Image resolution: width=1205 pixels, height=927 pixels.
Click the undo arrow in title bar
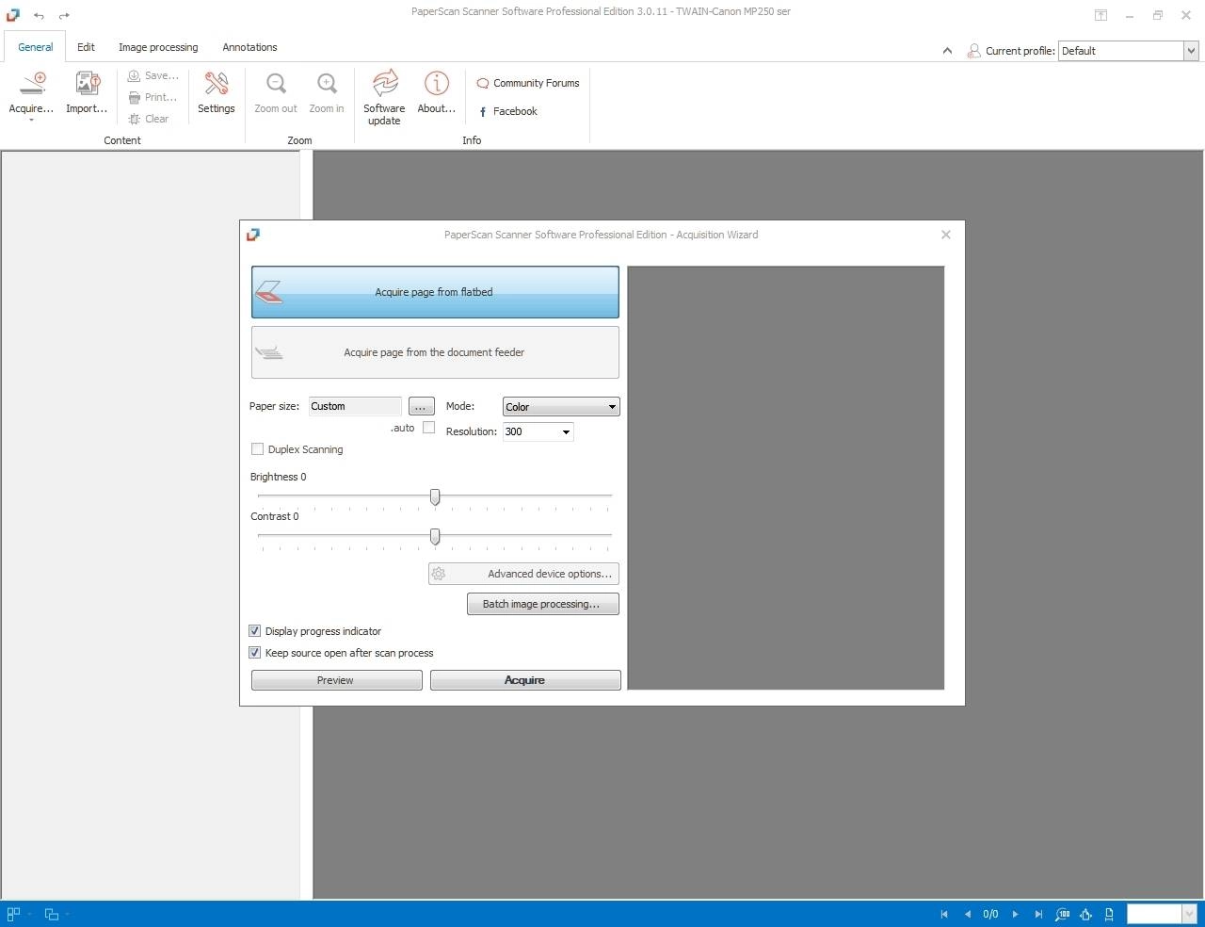[x=39, y=15]
